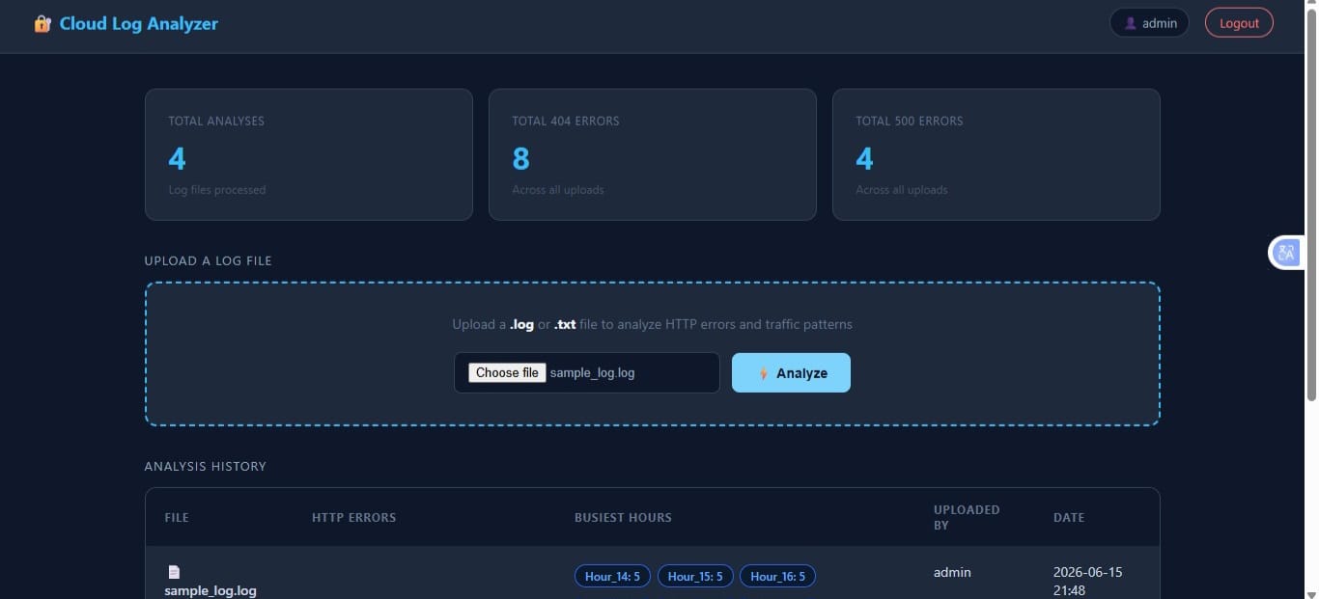The image size is (1319, 599).
Task: Click the lock logo icon beside Cloud Log Analyzer
Action: (x=42, y=24)
